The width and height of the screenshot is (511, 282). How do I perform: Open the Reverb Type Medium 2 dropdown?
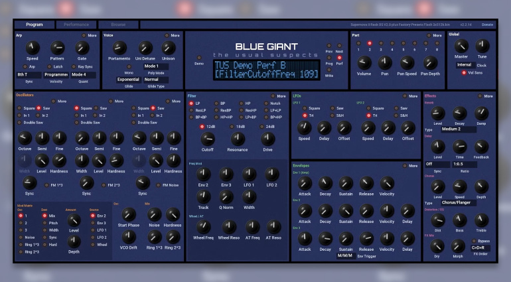click(x=459, y=129)
